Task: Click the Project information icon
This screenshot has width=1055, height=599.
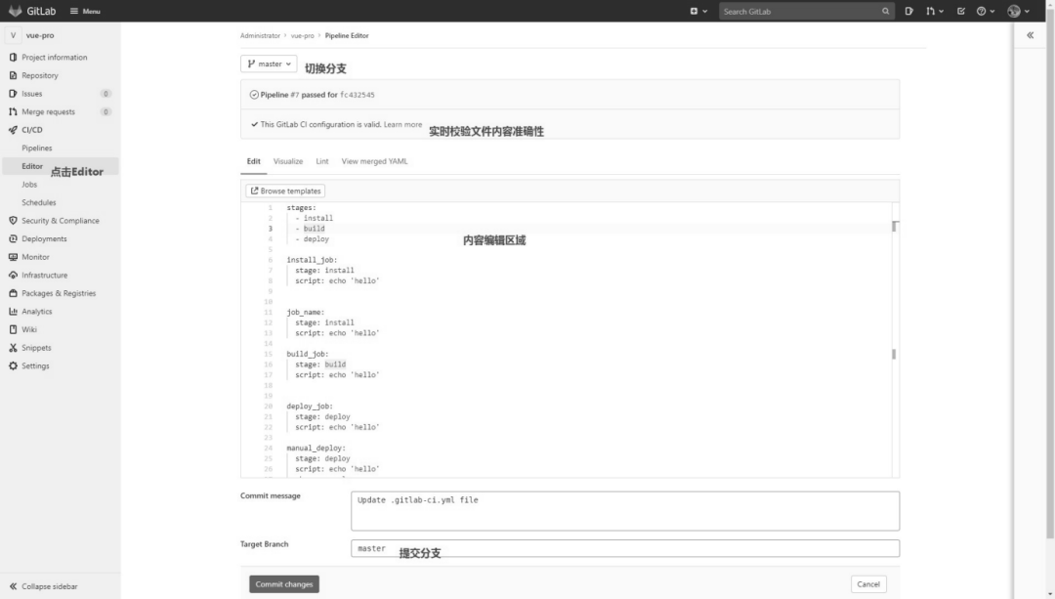Action: click(13, 58)
